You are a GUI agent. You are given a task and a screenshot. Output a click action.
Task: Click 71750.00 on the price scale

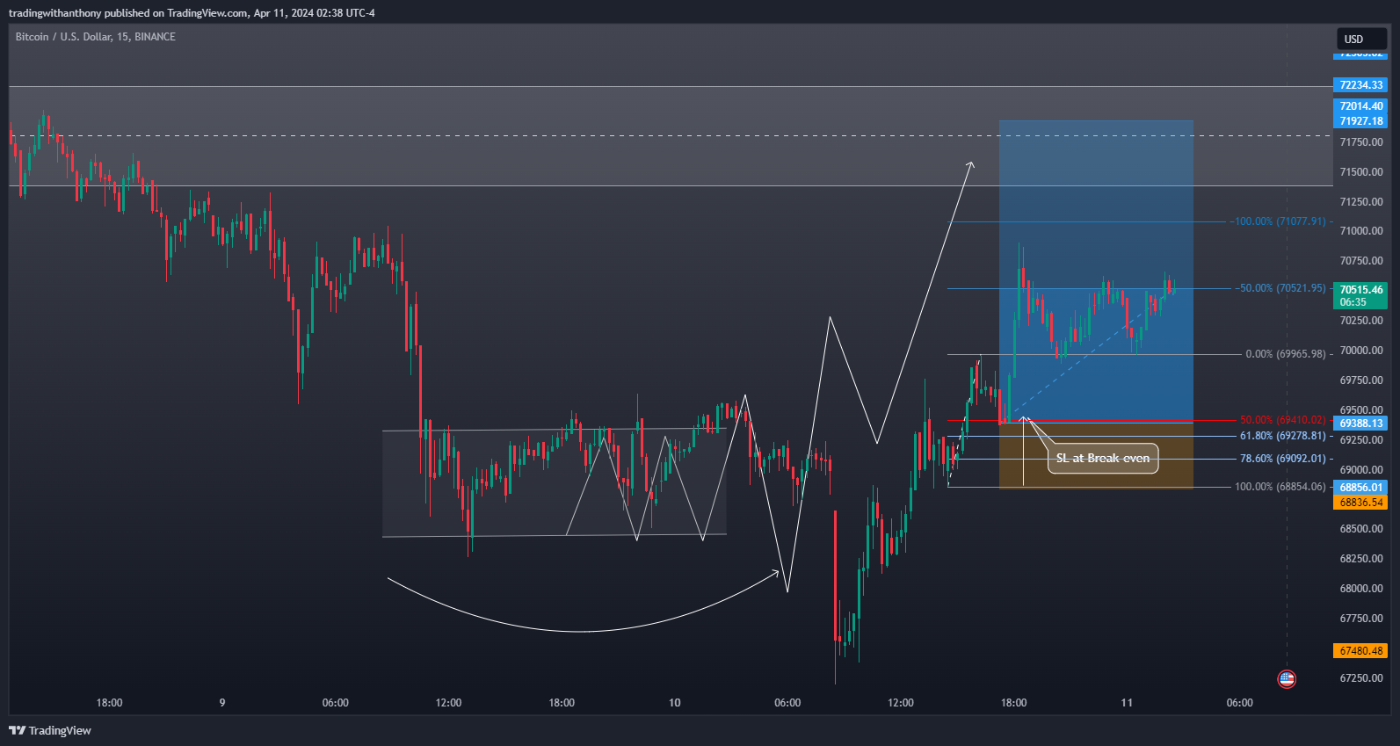(x=1361, y=142)
